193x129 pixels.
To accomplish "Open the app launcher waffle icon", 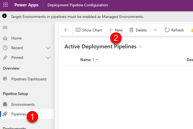I will [5, 5].
